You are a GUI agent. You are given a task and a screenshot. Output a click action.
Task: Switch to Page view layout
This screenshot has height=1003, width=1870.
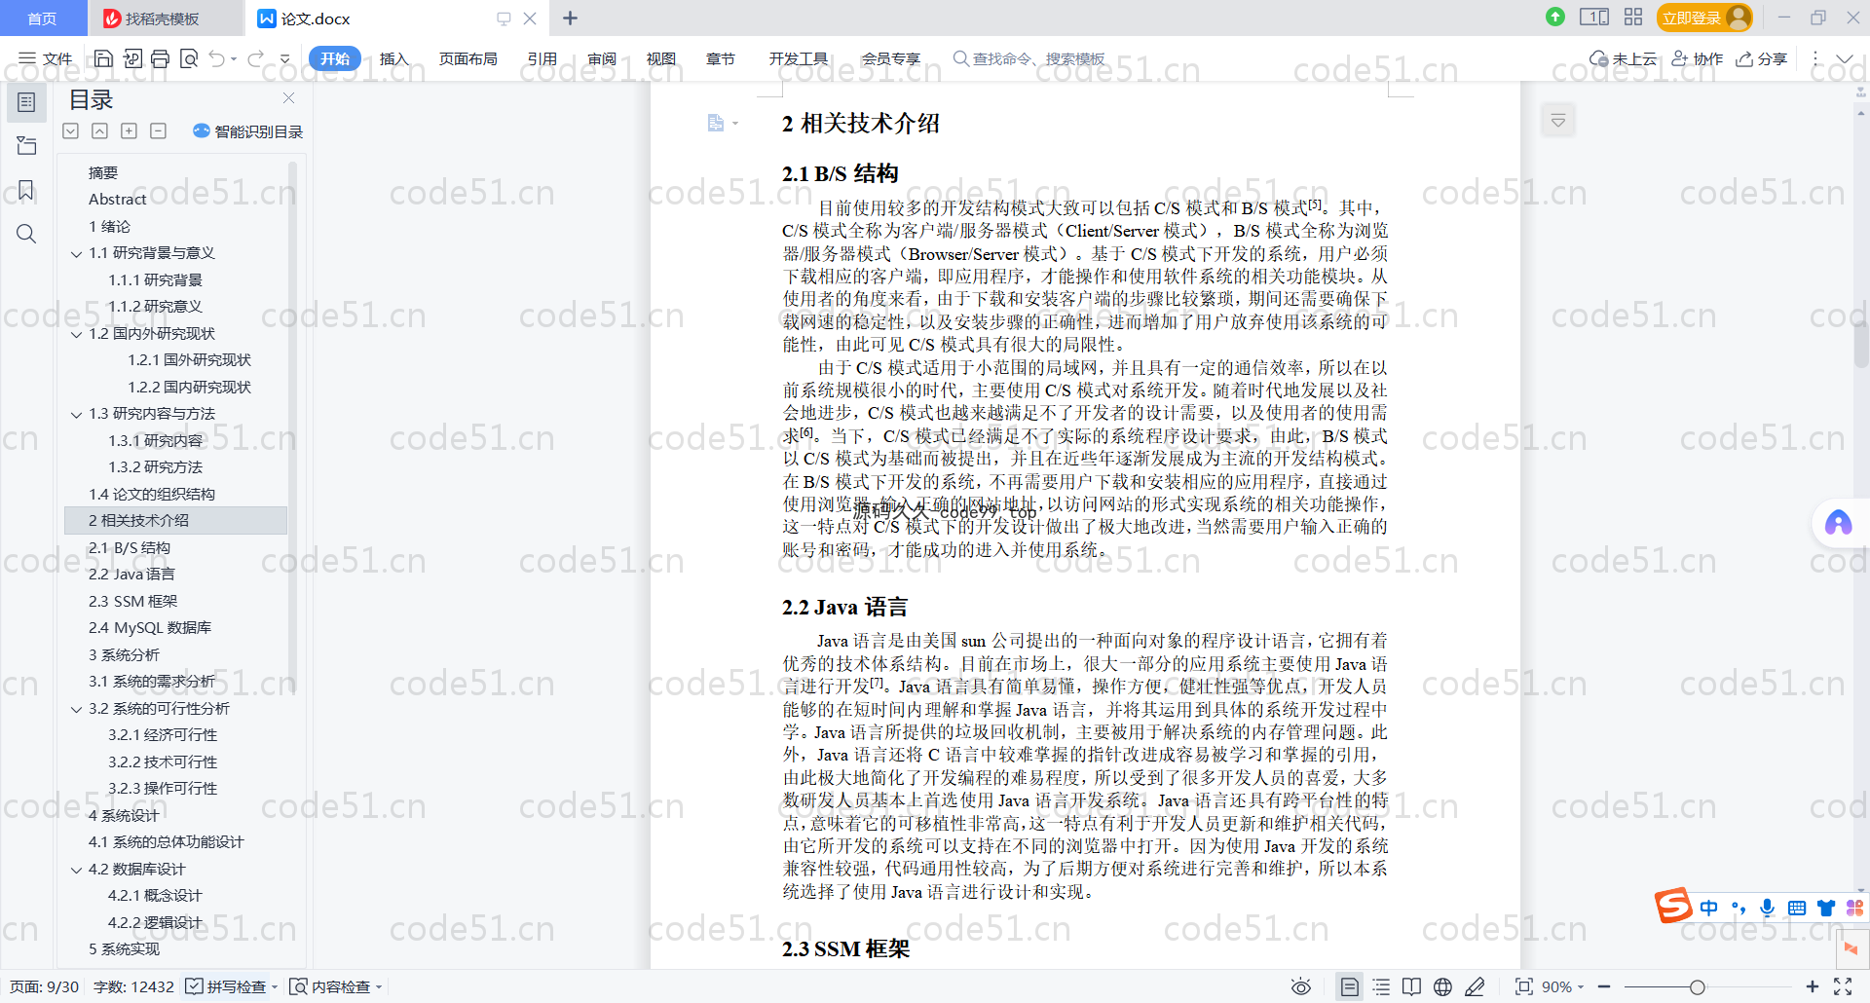coord(1349,986)
